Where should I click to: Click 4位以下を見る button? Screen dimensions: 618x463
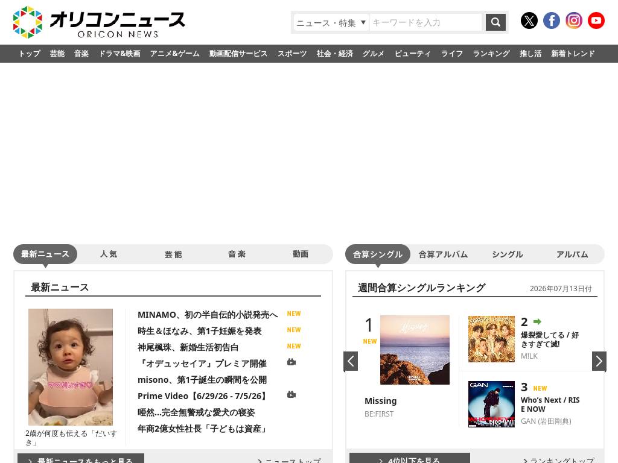410,458
